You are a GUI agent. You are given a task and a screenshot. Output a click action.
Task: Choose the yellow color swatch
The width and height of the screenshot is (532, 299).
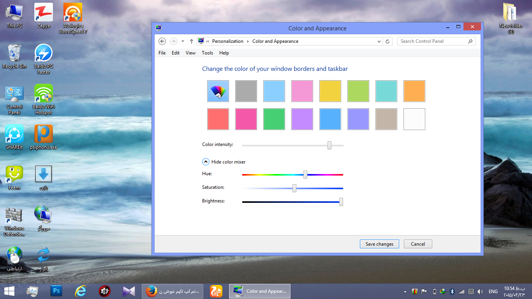point(330,91)
